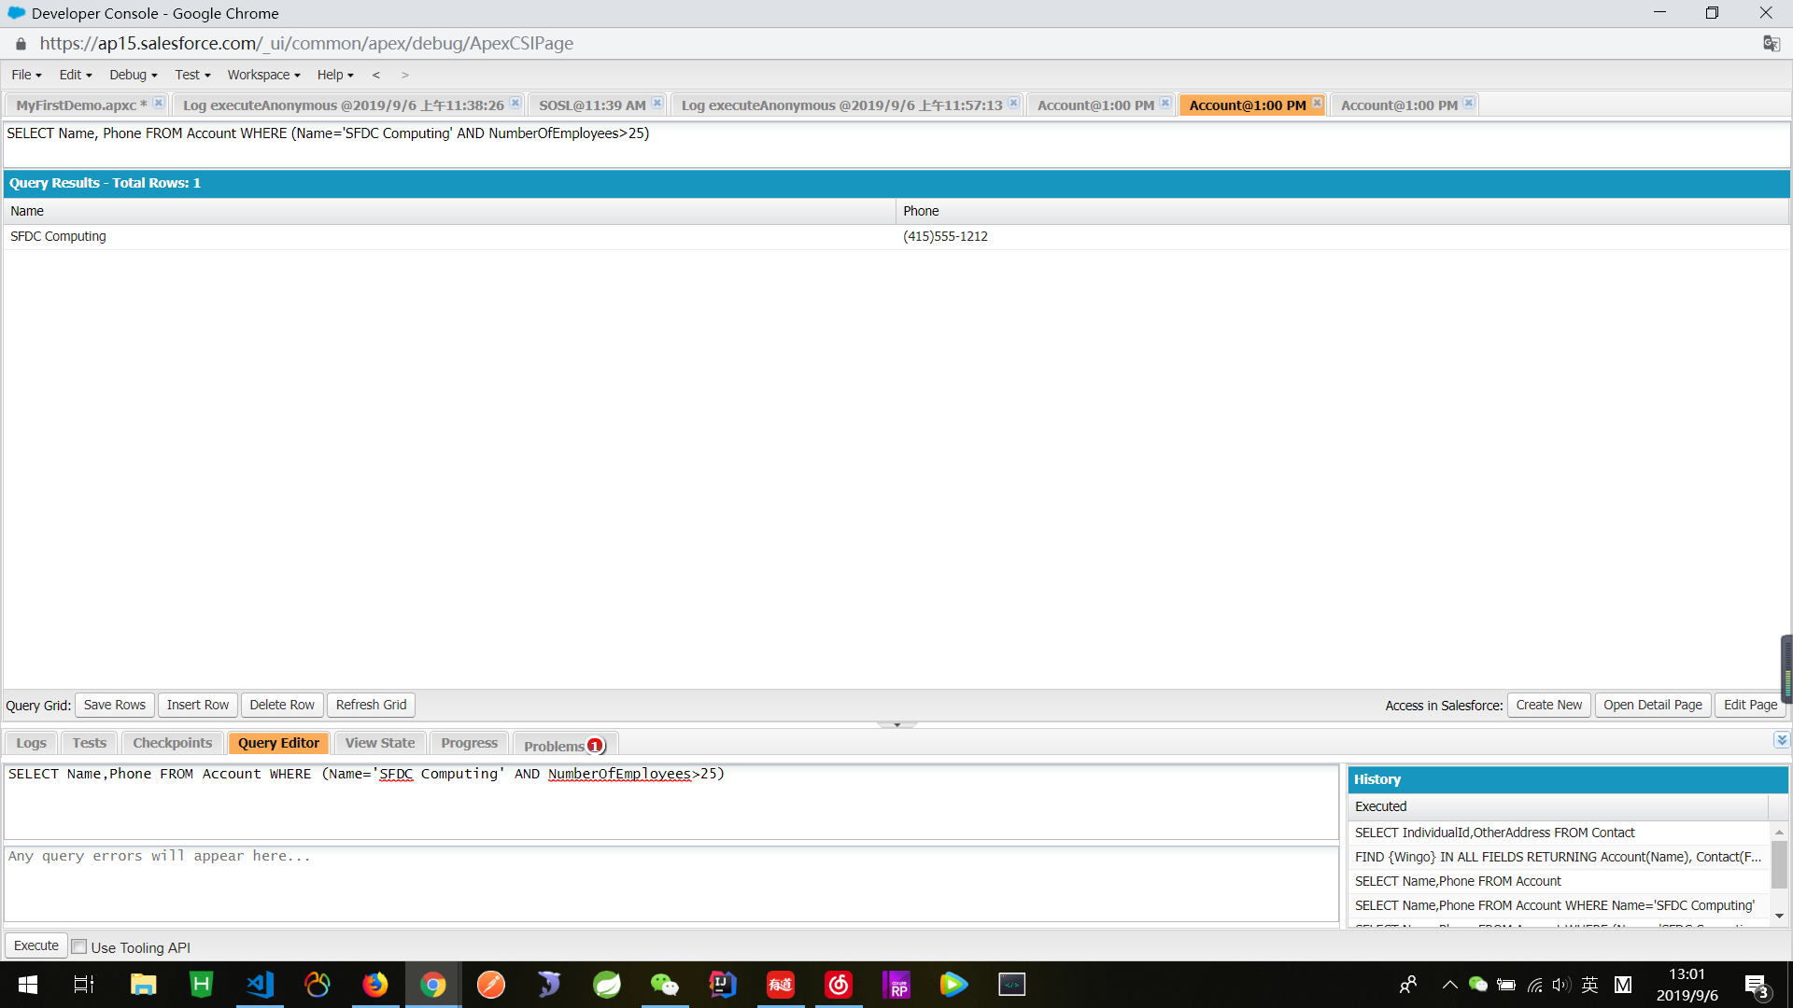
Task: Click the Execute button
Action: tap(35, 945)
